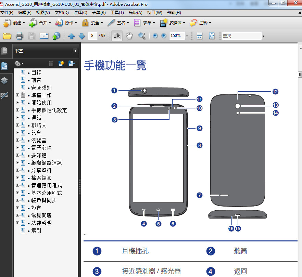Open the 注释 (Comment) toolbar menu
Screen dimensions: 302x277
click(x=200, y=23)
